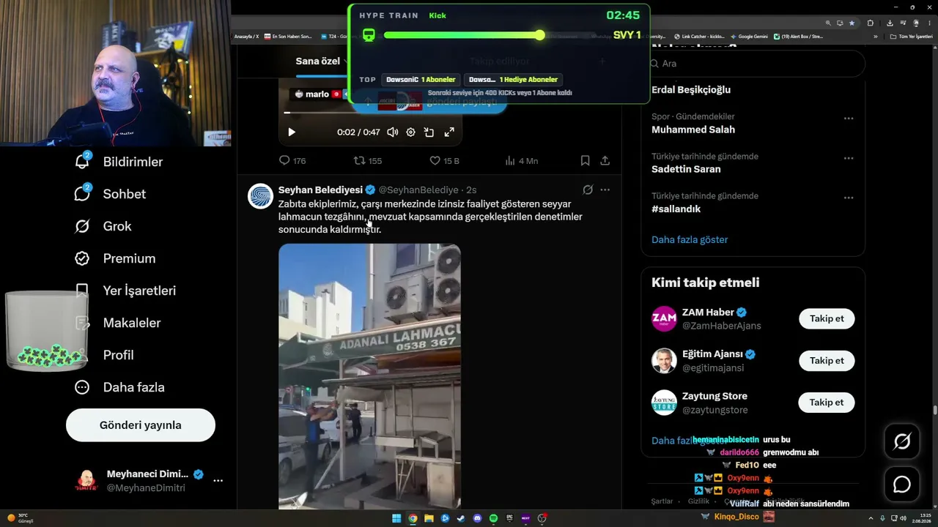
Task: Follow Eğitim Ajansı with Takip et
Action: (827, 360)
